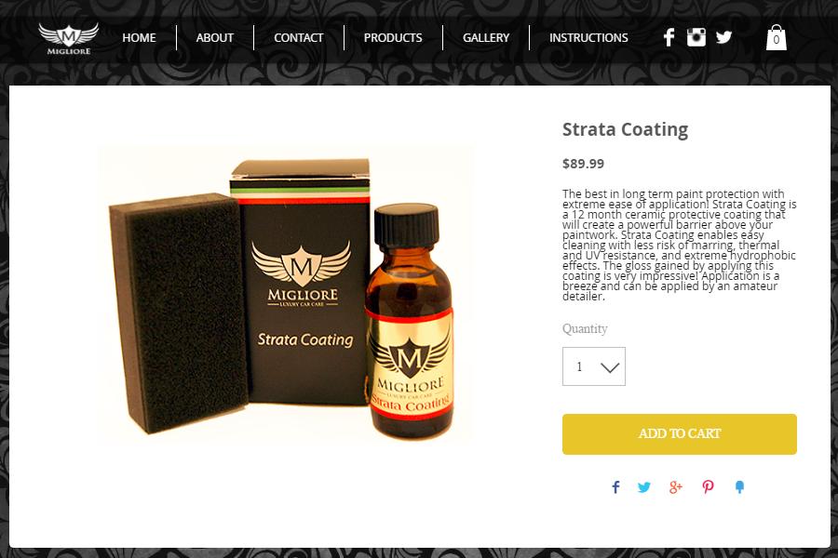Share product on Google Plus

[676, 487]
